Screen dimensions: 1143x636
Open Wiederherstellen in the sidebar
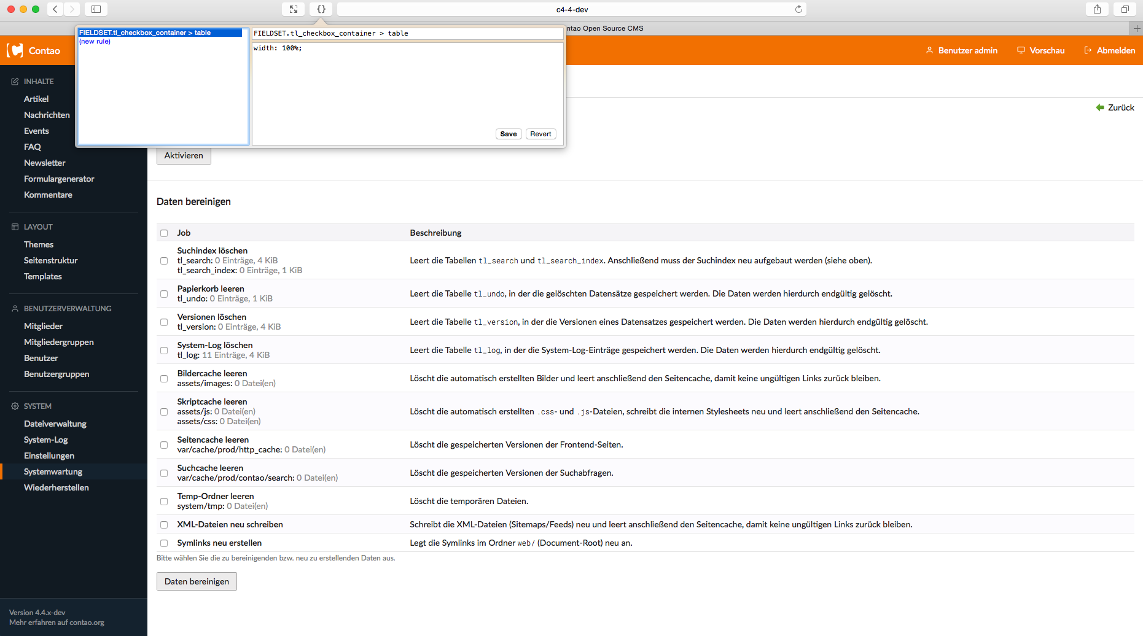[x=57, y=487]
